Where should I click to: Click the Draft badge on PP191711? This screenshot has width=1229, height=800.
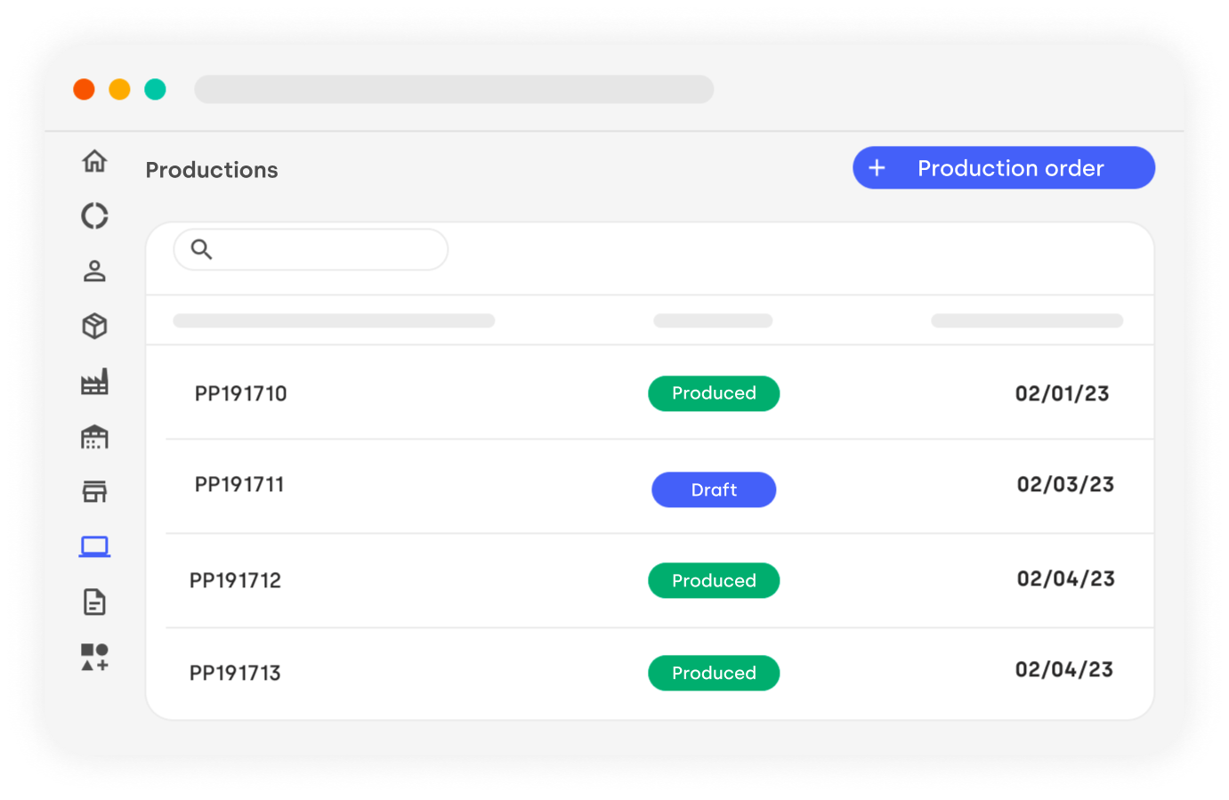pos(714,489)
